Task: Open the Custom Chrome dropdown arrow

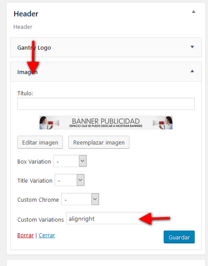Action: 95,199
